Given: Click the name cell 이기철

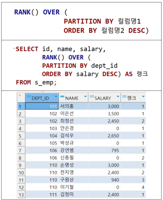Looking at the screenshot, I should [73, 187].
